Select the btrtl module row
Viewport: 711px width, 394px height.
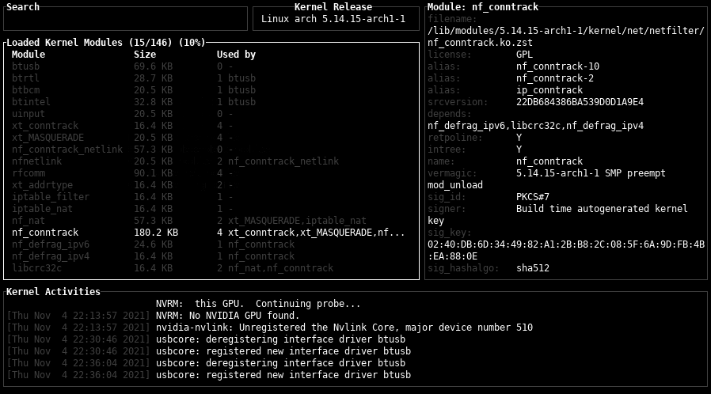click(211, 78)
